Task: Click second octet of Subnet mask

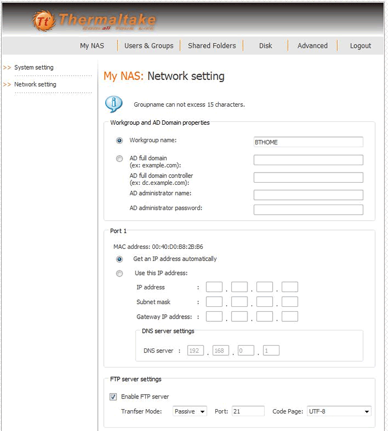Action: click(x=239, y=302)
